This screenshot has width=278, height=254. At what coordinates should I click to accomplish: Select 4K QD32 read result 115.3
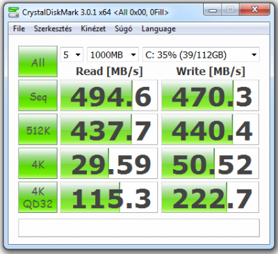click(x=109, y=197)
